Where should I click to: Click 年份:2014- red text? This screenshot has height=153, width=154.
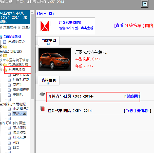84,66
